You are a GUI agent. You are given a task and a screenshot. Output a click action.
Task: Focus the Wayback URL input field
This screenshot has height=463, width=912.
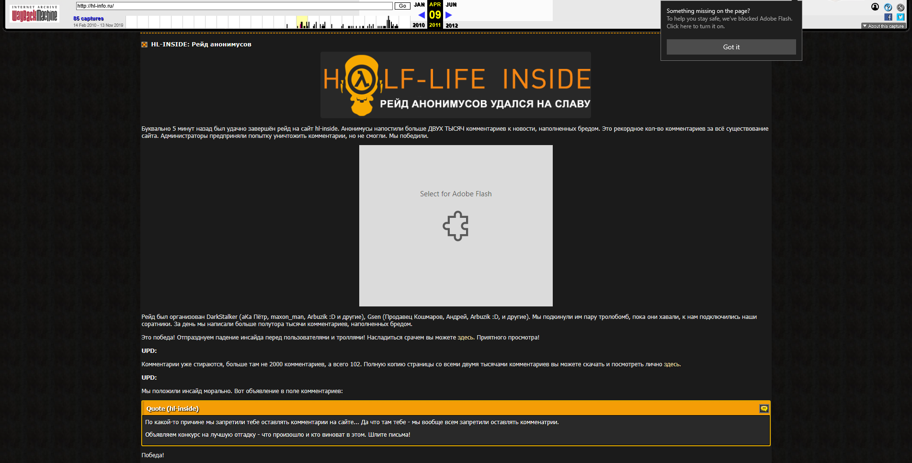coord(234,6)
